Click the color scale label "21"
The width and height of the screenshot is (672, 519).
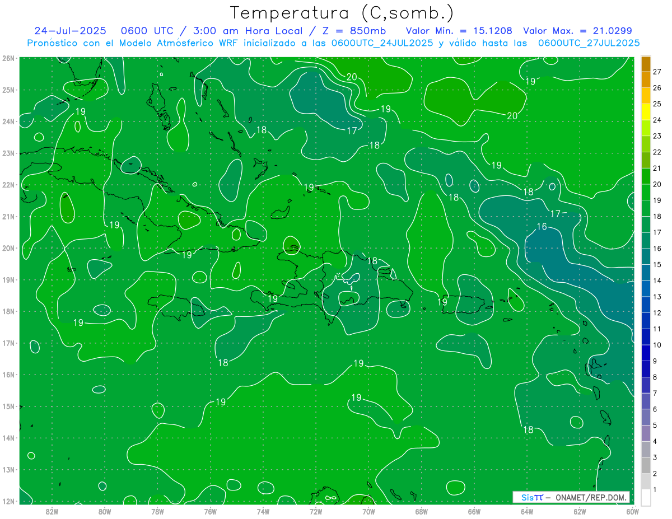[657, 168]
